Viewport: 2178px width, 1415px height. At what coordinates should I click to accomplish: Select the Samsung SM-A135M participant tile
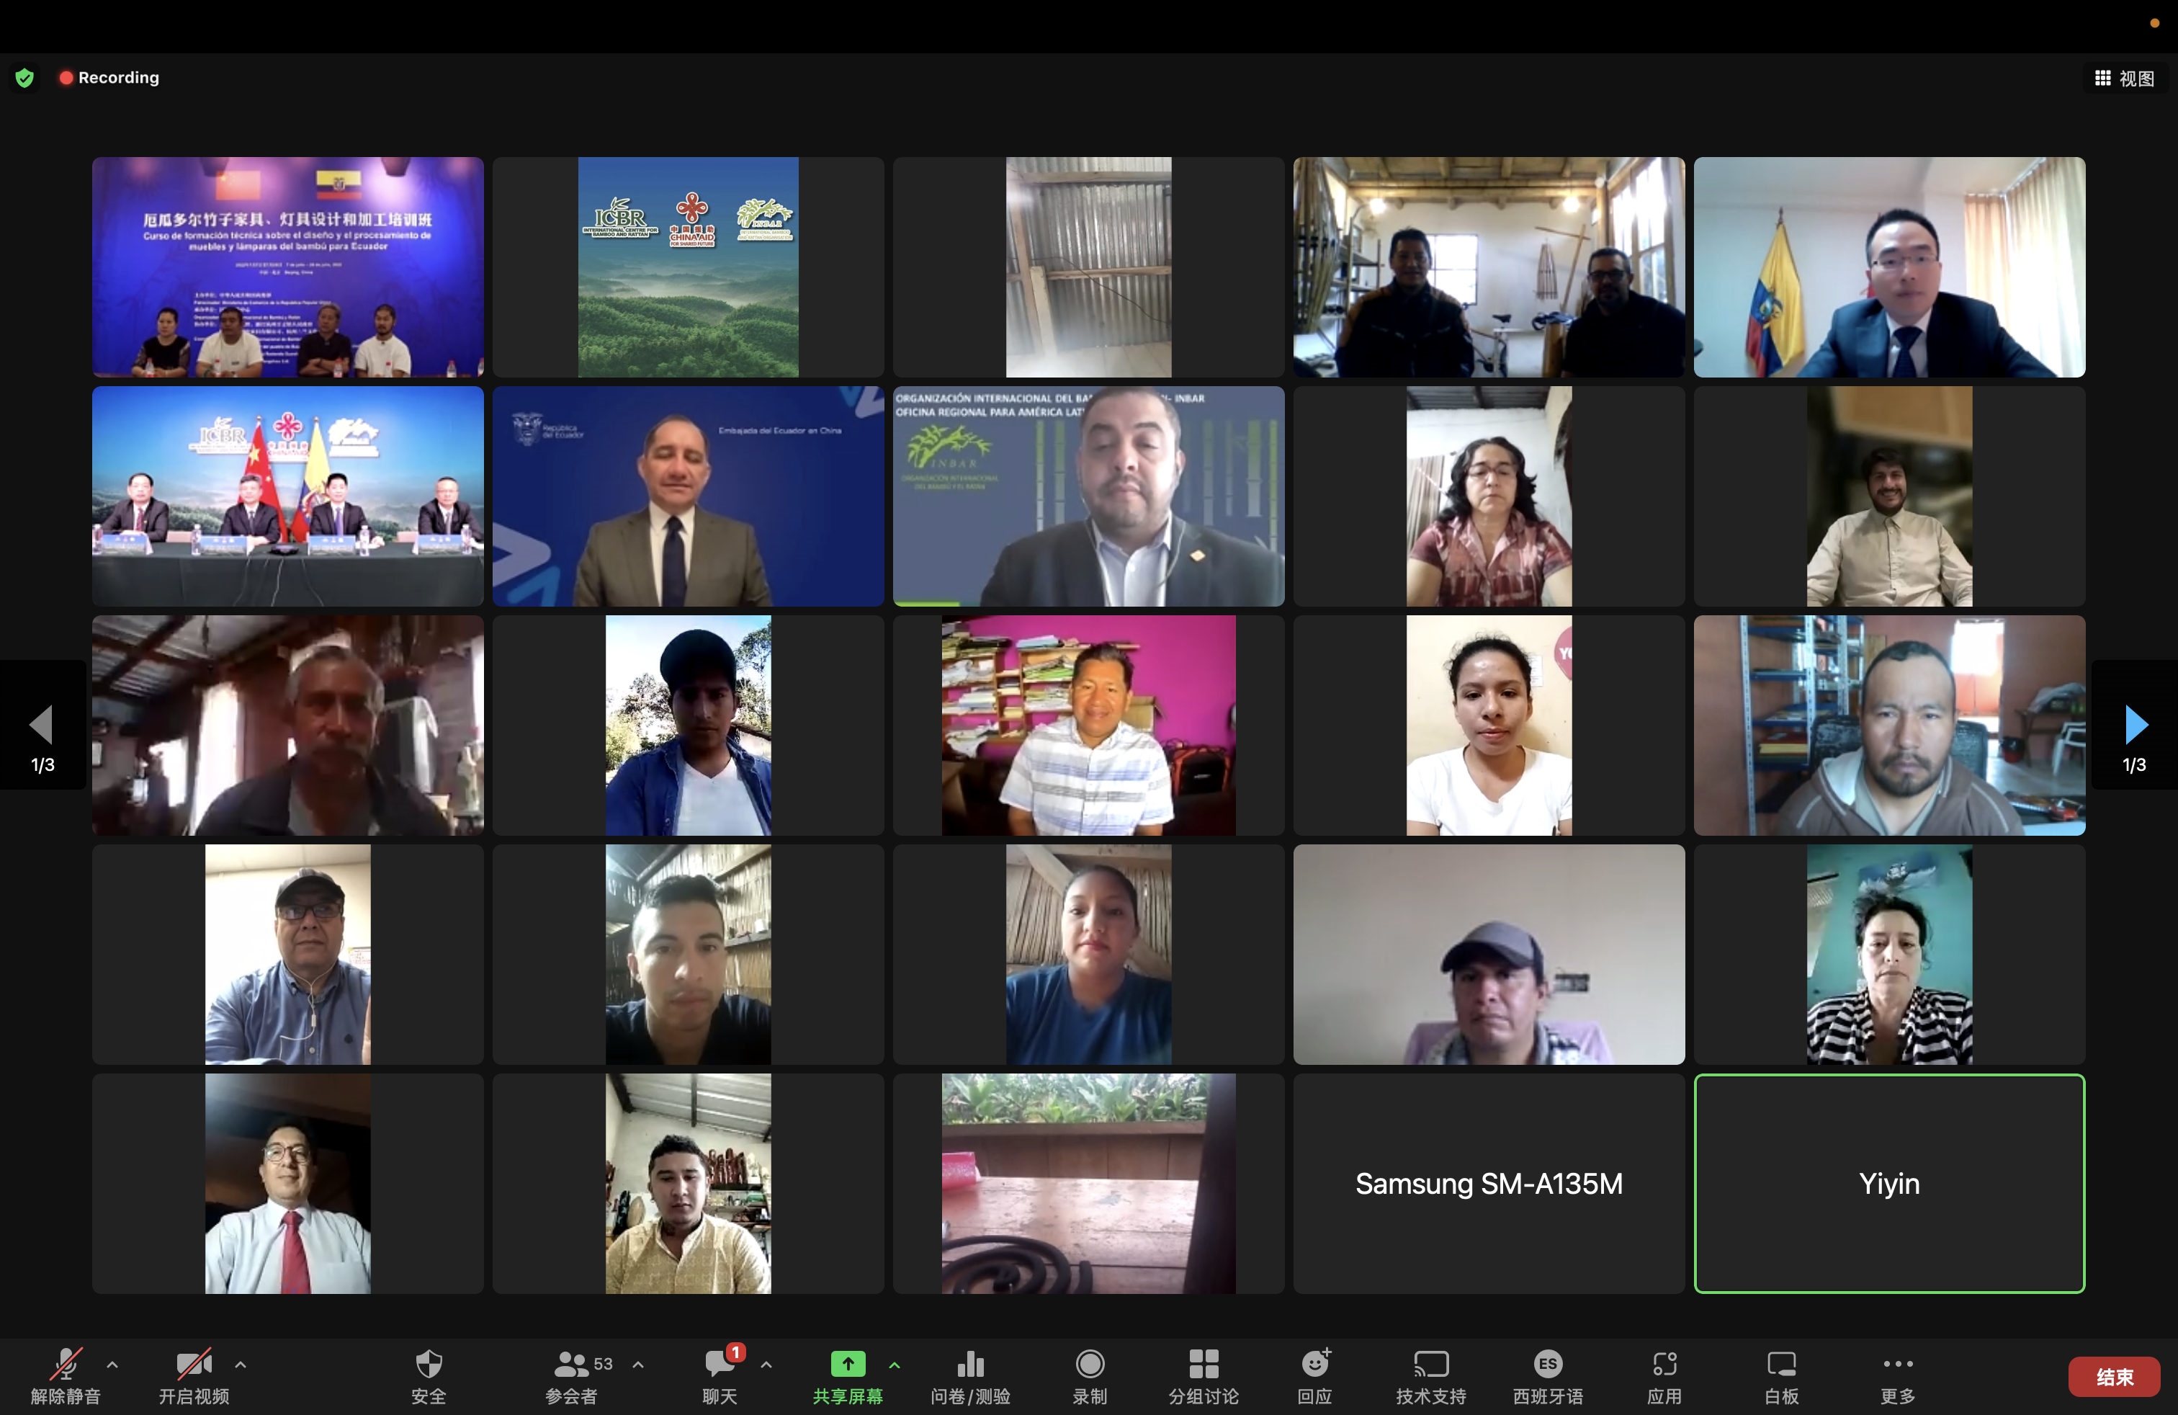tap(1488, 1184)
